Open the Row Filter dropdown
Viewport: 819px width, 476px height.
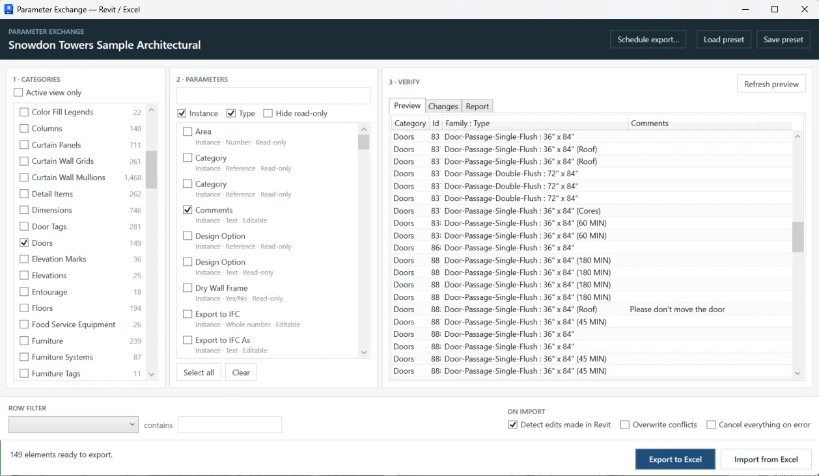coord(74,425)
